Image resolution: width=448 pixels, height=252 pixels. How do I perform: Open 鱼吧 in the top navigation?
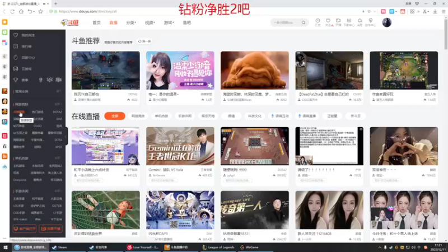pyautogui.click(x=187, y=22)
